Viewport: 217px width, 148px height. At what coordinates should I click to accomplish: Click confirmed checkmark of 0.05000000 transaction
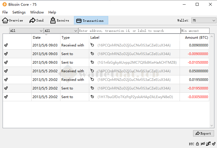[6, 71]
